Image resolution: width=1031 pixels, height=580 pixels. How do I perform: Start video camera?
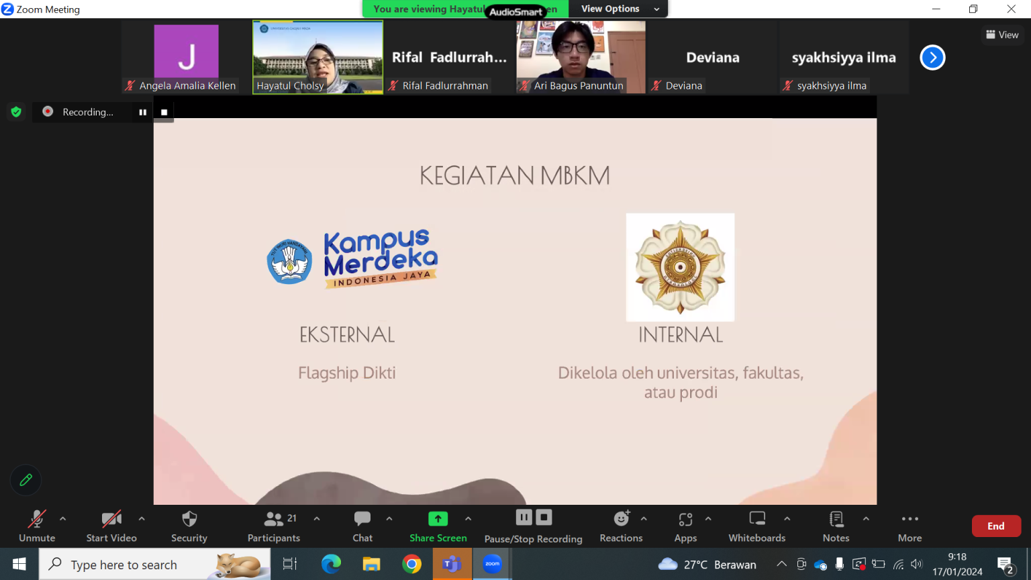click(x=111, y=526)
